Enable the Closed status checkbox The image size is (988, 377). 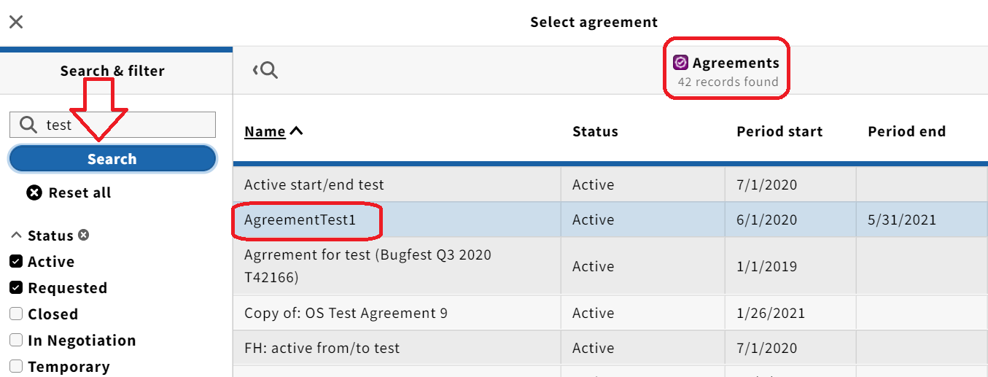coord(16,314)
